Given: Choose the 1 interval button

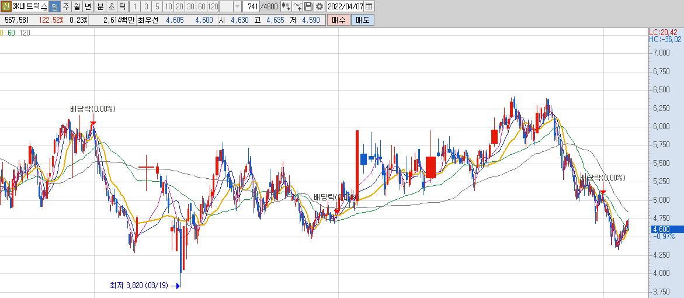Looking at the screenshot, I should coord(135,6).
